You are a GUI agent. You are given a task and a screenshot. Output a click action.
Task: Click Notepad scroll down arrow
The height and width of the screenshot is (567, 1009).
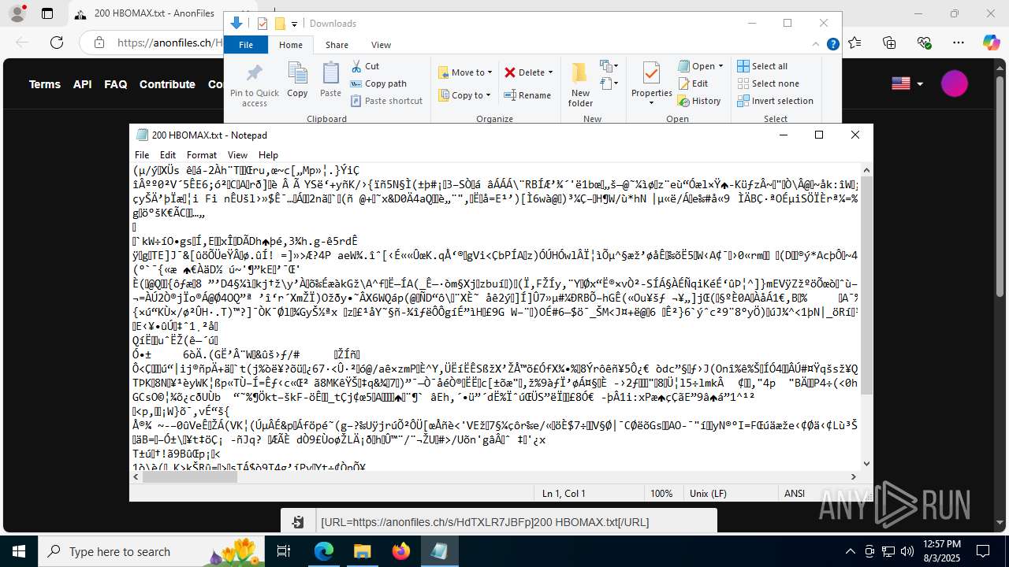[867, 464]
